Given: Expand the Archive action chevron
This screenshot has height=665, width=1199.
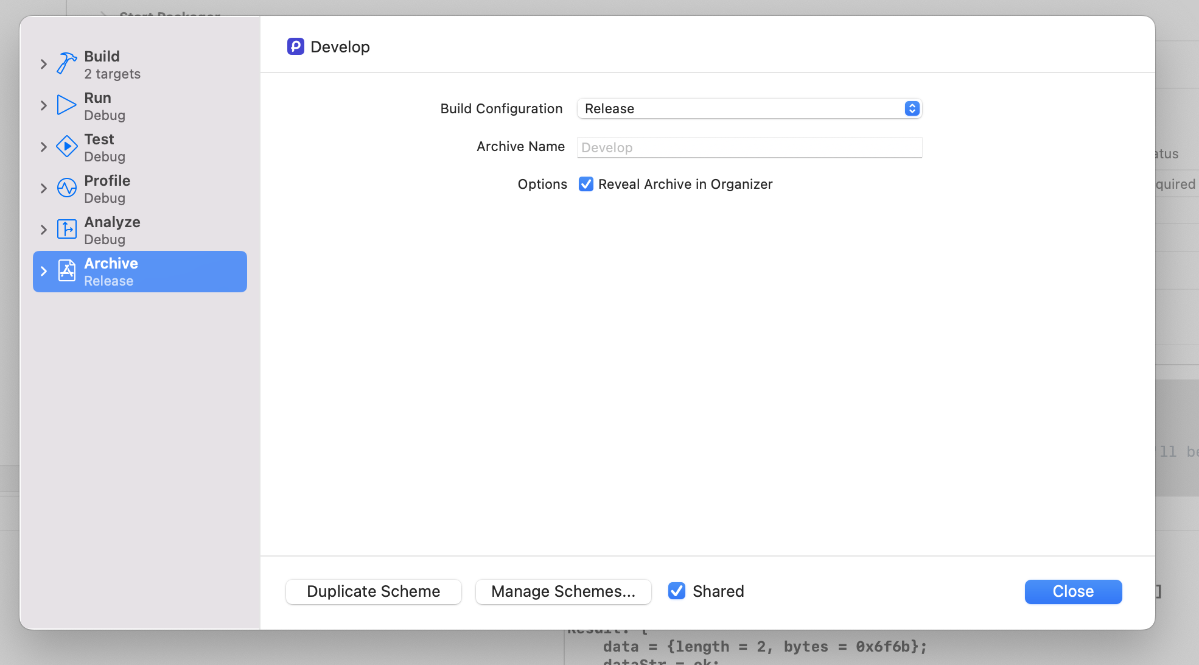Looking at the screenshot, I should pyautogui.click(x=43, y=271).
